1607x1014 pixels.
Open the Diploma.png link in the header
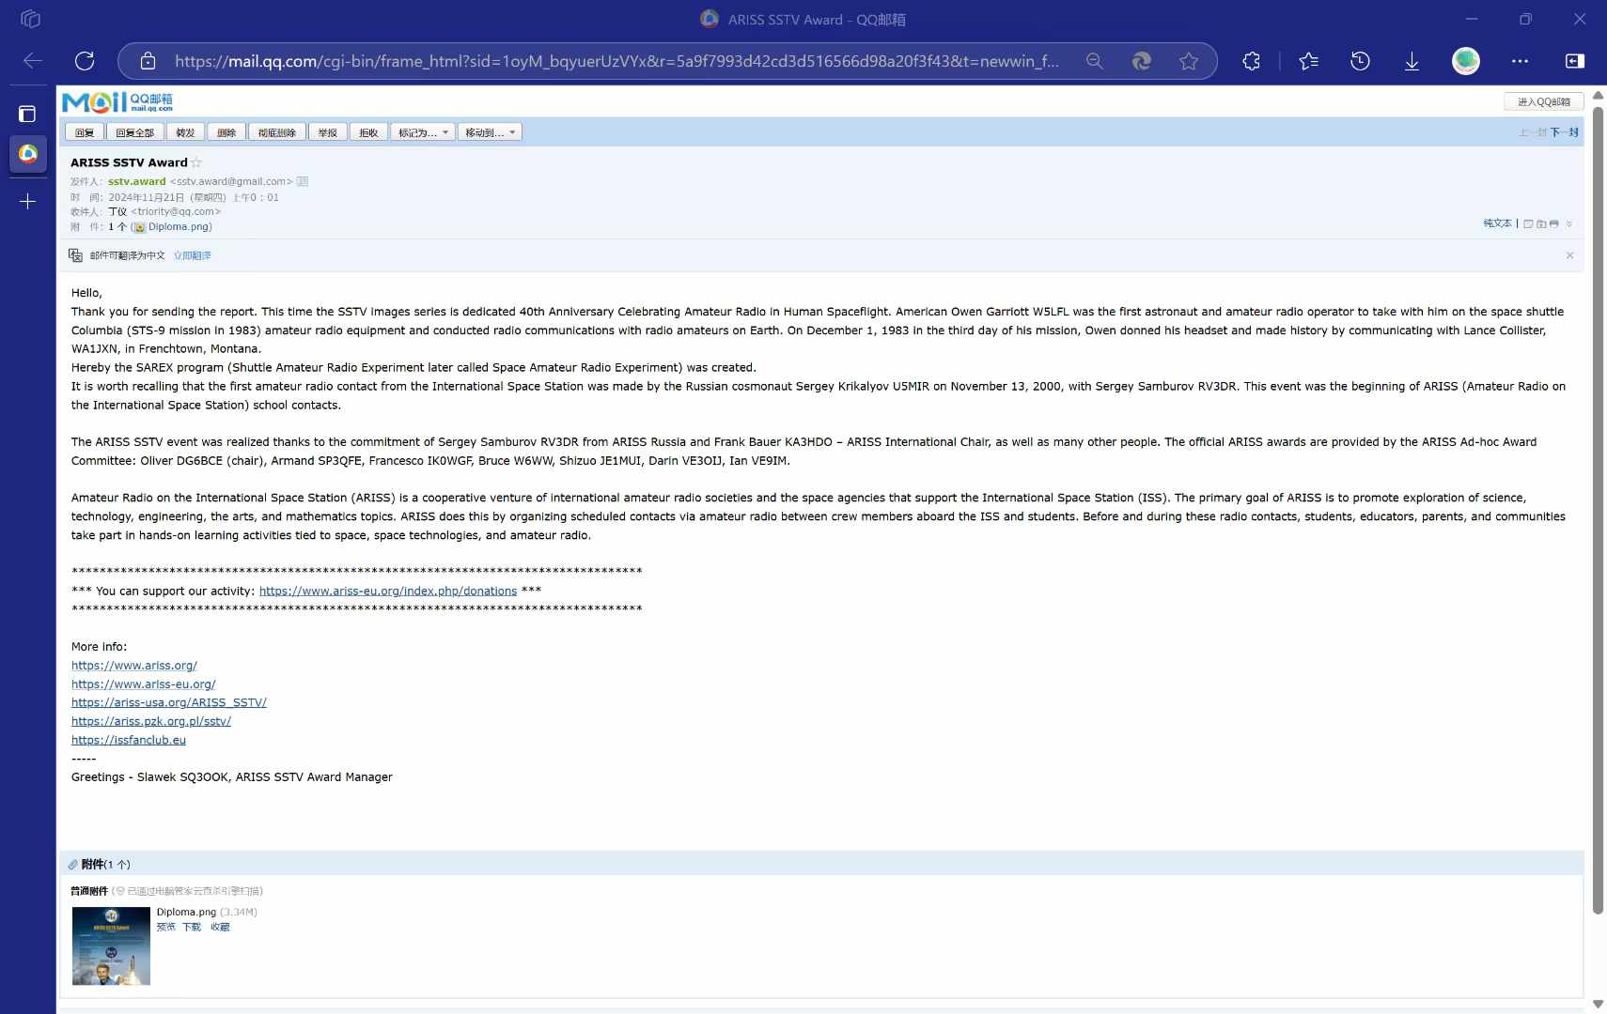coord(179,226)
